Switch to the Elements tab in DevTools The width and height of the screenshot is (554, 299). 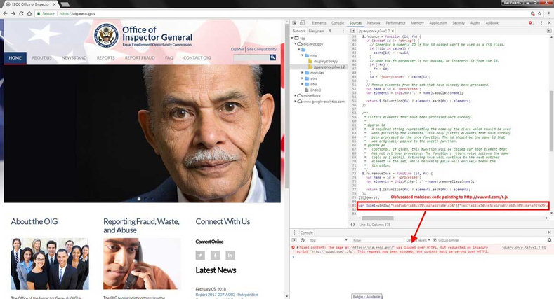[319, 23]
